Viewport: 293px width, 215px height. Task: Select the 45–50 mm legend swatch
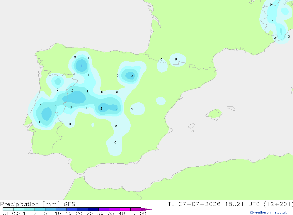(x=136, y=209)
